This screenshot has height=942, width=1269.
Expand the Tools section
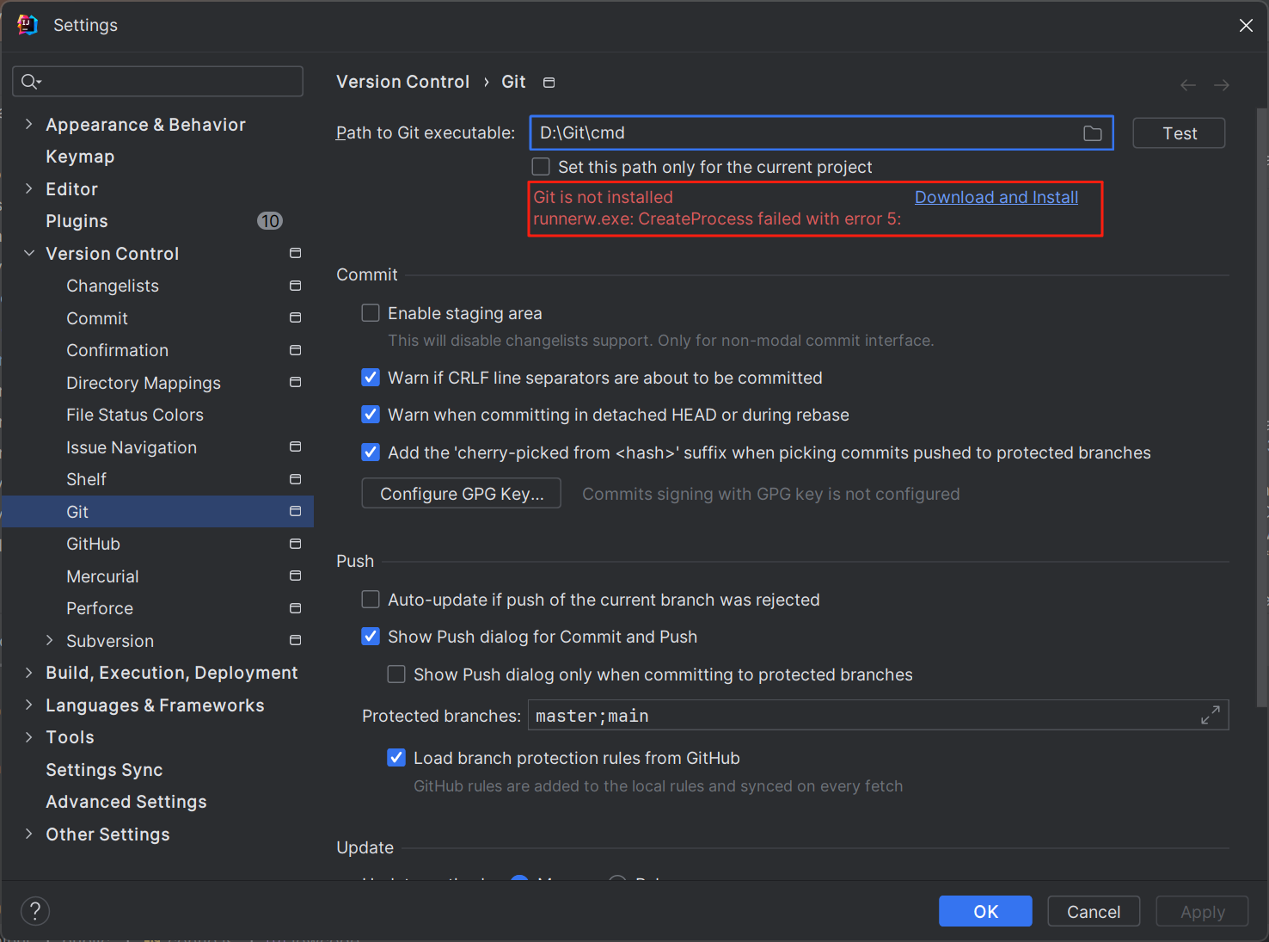[29, 737]
